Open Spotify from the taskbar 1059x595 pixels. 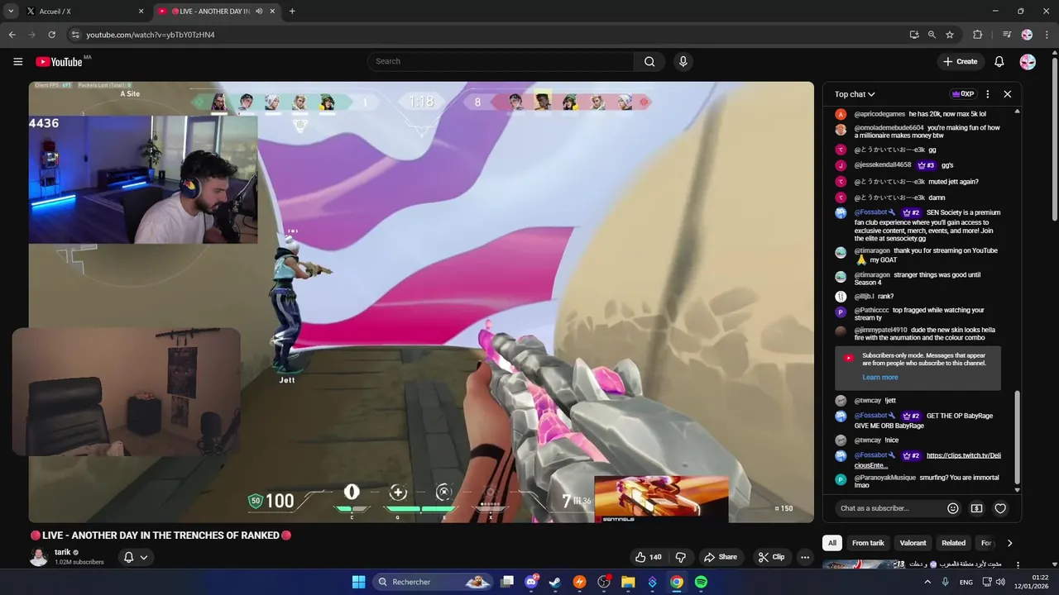coord(701,582)
